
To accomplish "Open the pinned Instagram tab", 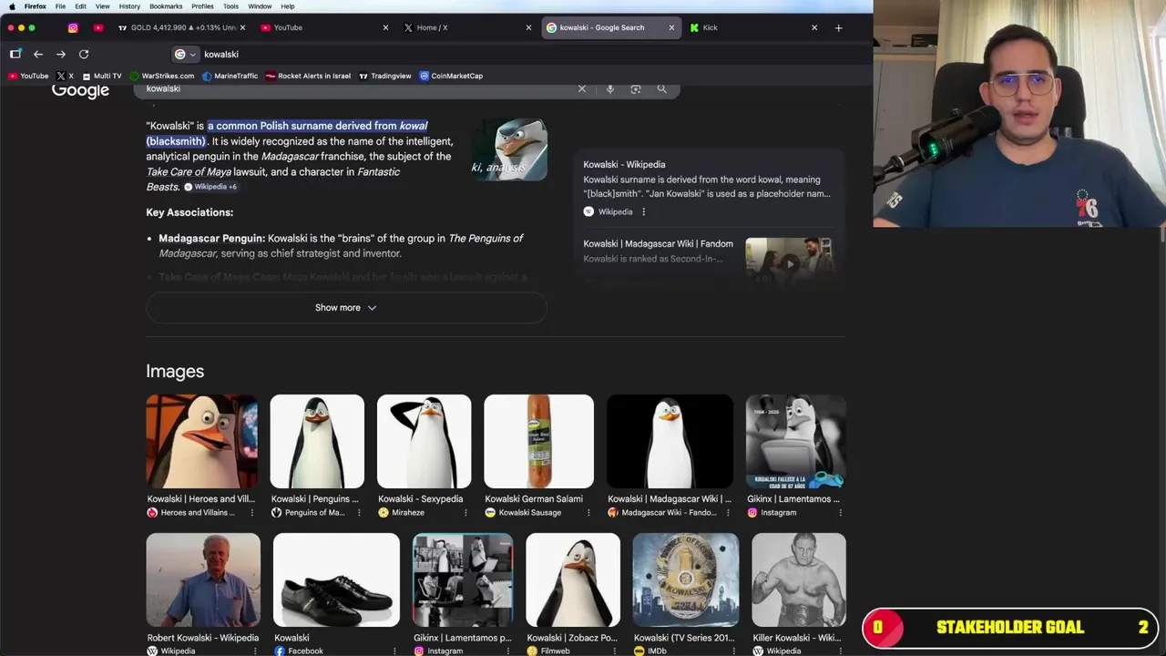I will point(73,27).
